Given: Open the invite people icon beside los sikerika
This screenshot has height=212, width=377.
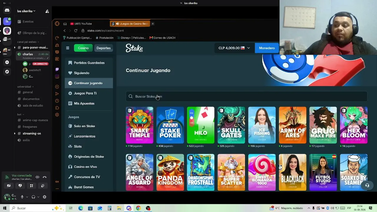Looking at the screenshot, I should 47,11.
